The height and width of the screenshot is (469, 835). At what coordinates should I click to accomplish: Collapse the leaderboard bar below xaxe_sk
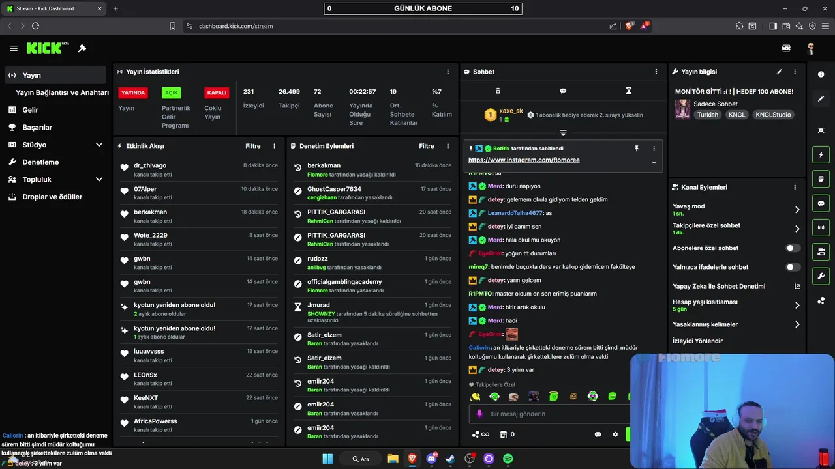(x=563, y=132)
